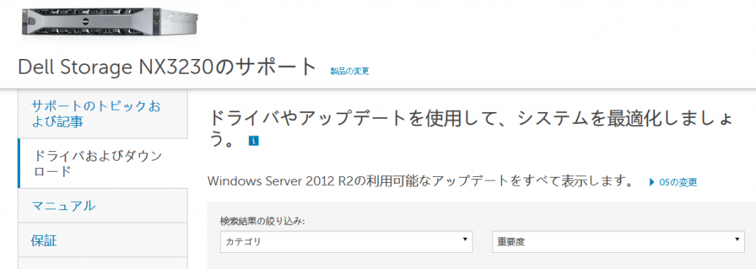Click the Dell Storage NX3230のサポート title
The image size is (756, 269).
(x=168, y=67)
